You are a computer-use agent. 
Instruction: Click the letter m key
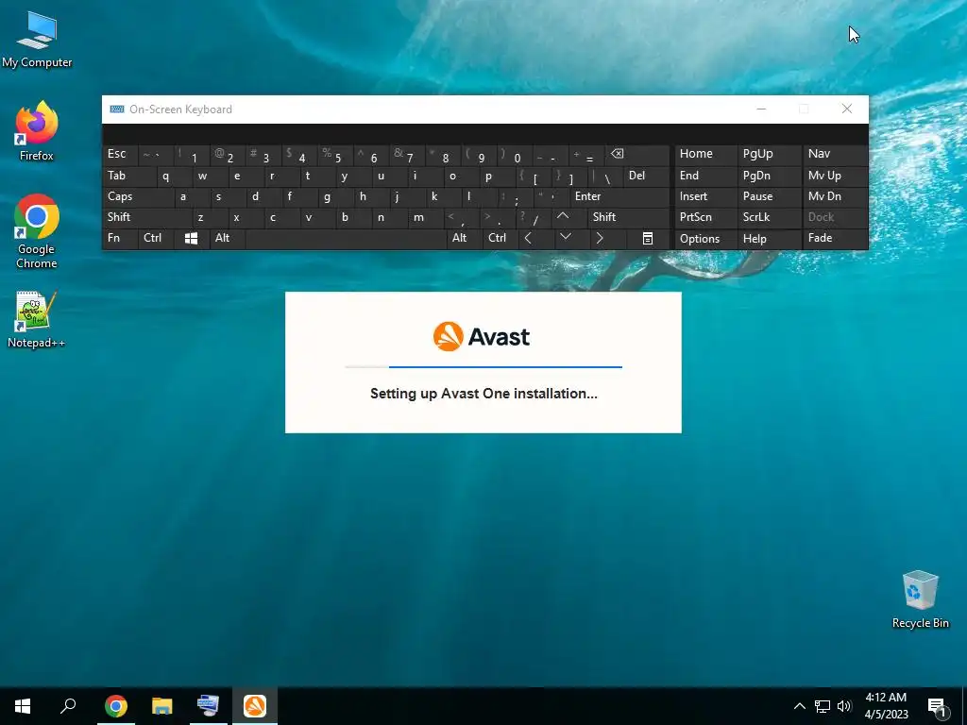(x=425, y=217)
